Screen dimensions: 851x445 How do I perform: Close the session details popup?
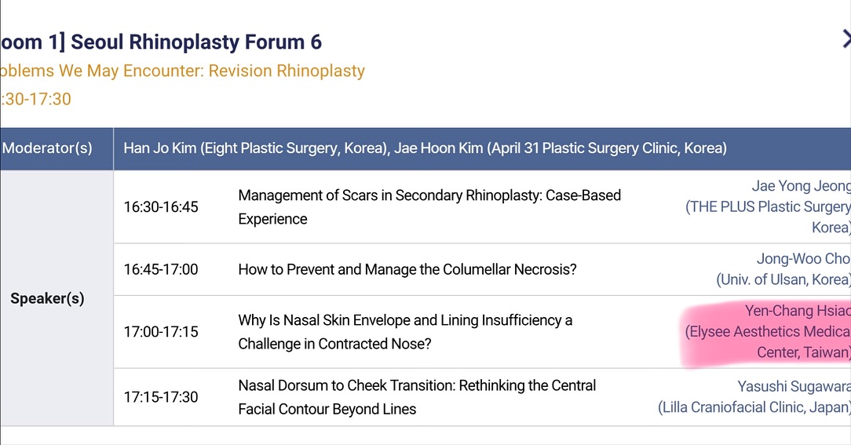click(x=846, y=39)
